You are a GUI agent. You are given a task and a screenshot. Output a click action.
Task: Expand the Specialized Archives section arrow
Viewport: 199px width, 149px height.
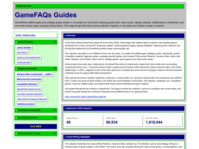pos(55,118)
